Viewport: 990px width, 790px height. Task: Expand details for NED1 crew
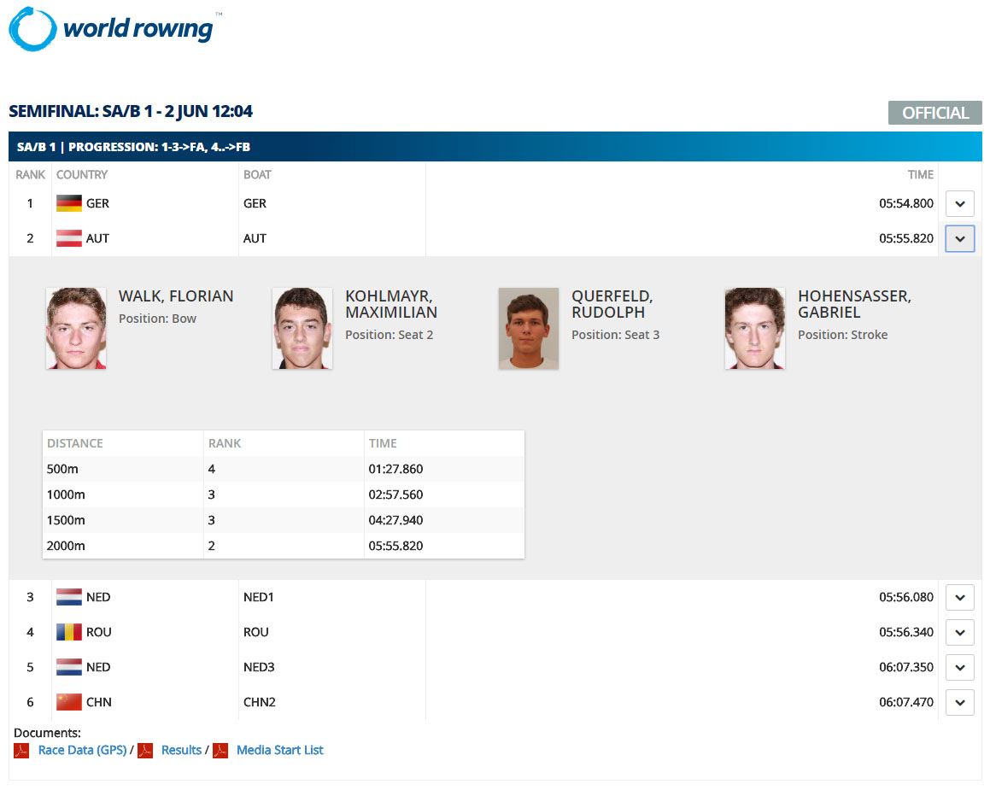click(959, 597)
